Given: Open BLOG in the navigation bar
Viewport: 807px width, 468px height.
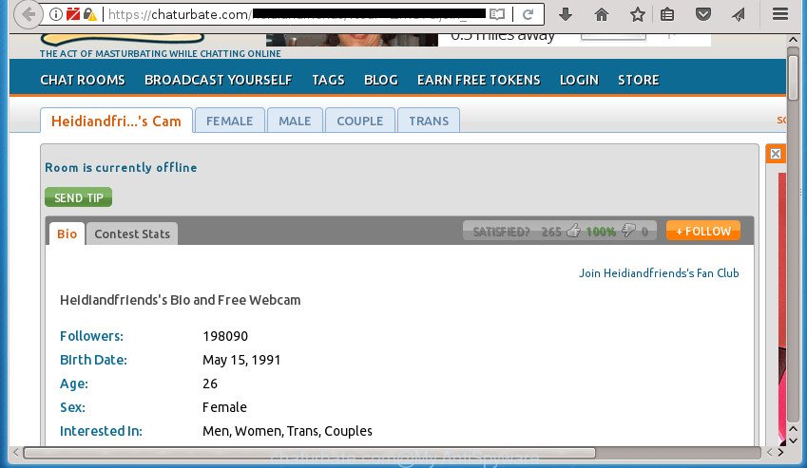Looking at the screenshot, I should [x=381, y=80].
